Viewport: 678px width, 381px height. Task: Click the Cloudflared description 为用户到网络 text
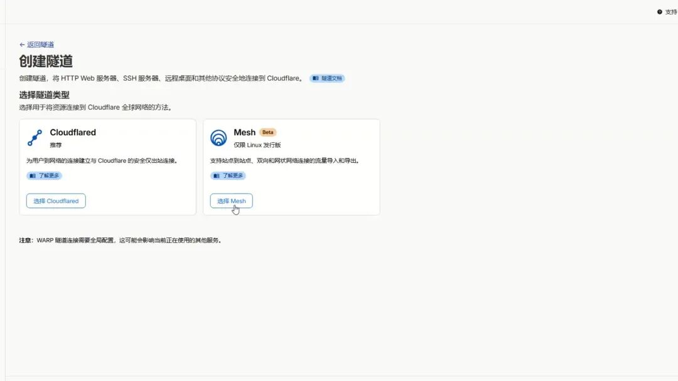tap(102, 160)
